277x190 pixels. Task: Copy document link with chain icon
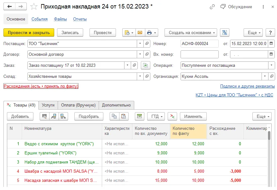point(212,7)
